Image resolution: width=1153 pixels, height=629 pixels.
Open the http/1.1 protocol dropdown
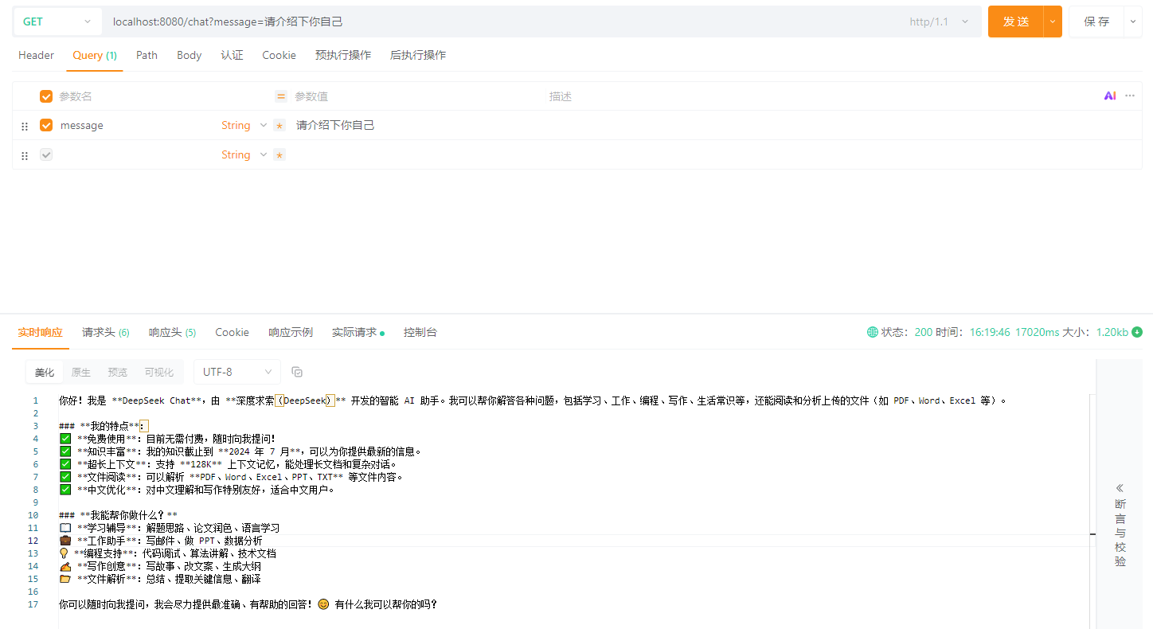940,21
